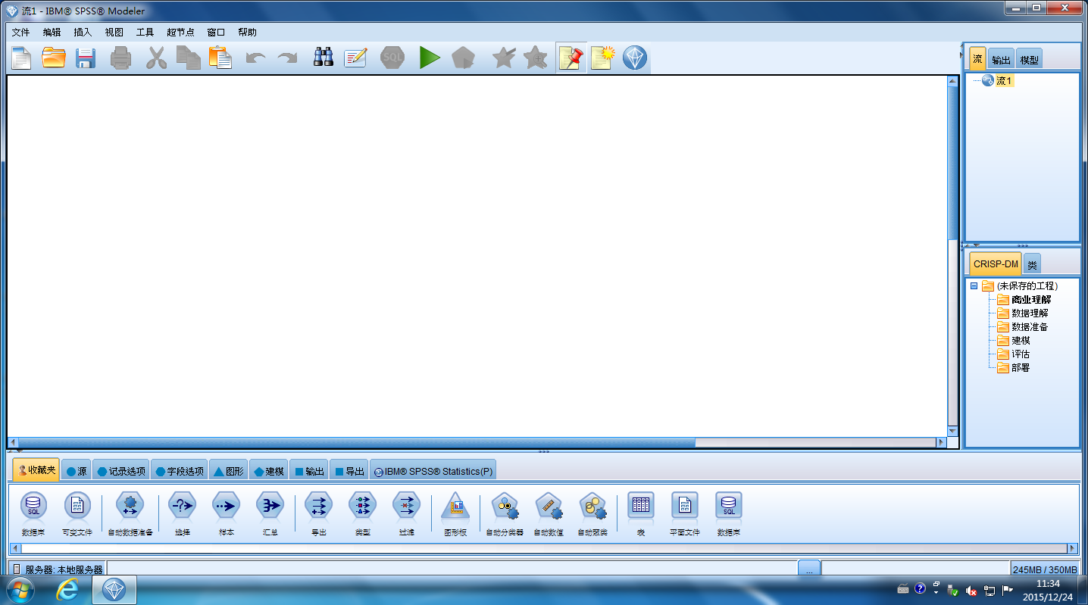Add a 表 (Table) node from the palette
The width and height of the screenshot is (1088, 605).
tap(640, 506)
